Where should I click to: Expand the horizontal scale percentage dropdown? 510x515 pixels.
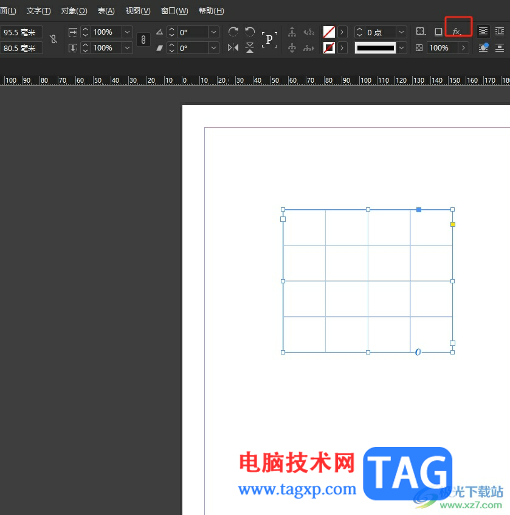[127, 32]
